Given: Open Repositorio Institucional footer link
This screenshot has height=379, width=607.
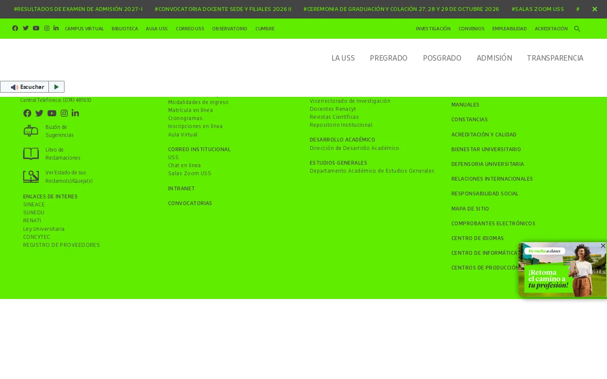Looking at the screenshot, I should click(341, 125).
